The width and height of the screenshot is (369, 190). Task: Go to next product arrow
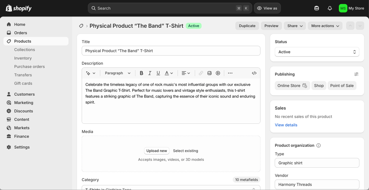point(360,26)
